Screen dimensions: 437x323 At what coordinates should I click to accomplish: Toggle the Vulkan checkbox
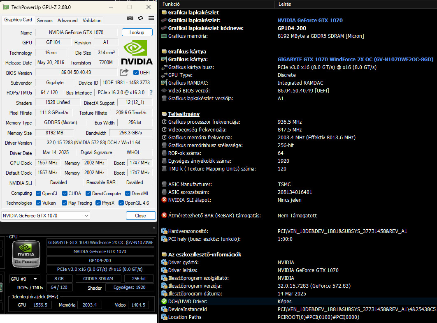[38, 203]
